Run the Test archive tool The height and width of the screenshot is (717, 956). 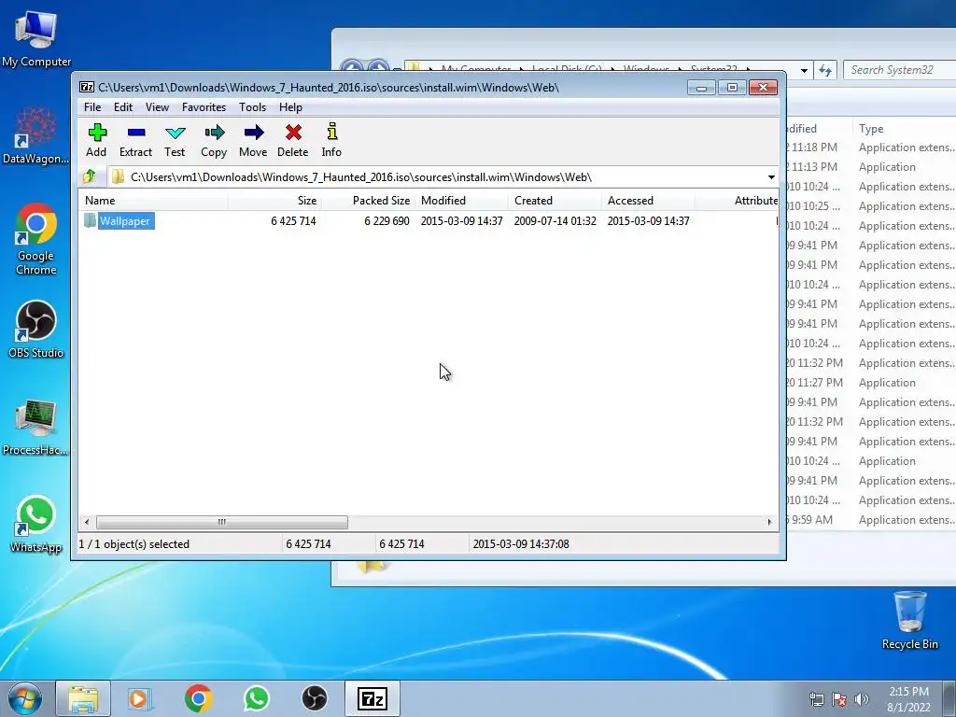175,140
